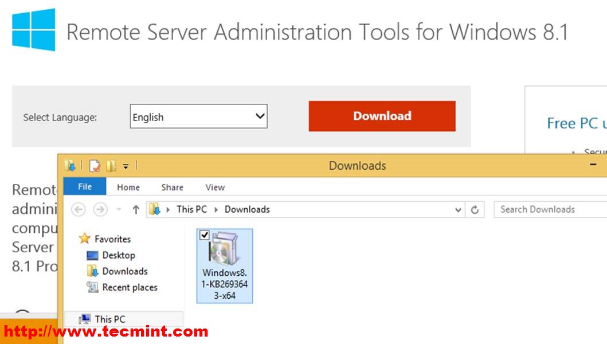This screenshot has height=344, width=607.
Task: Uncheck the Windows8.1-KB2693643-x64 file checkbox
Action: (x=205, y=235)
